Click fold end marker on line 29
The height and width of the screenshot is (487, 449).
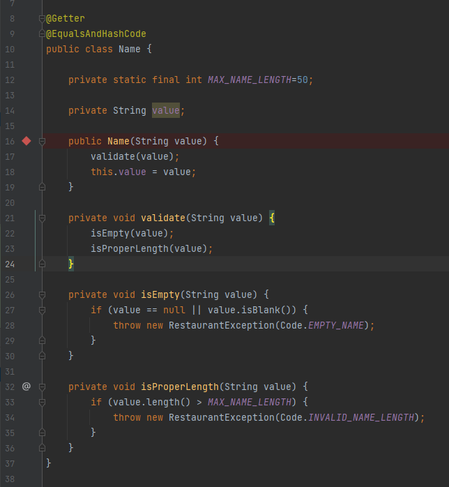[43, 340]
